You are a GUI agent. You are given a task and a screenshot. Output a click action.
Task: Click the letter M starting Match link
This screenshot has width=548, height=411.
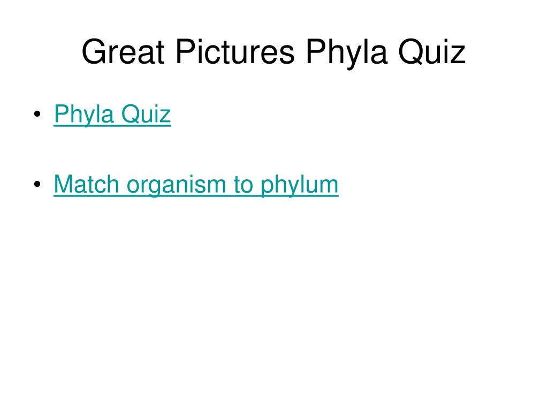pos(63,184)
